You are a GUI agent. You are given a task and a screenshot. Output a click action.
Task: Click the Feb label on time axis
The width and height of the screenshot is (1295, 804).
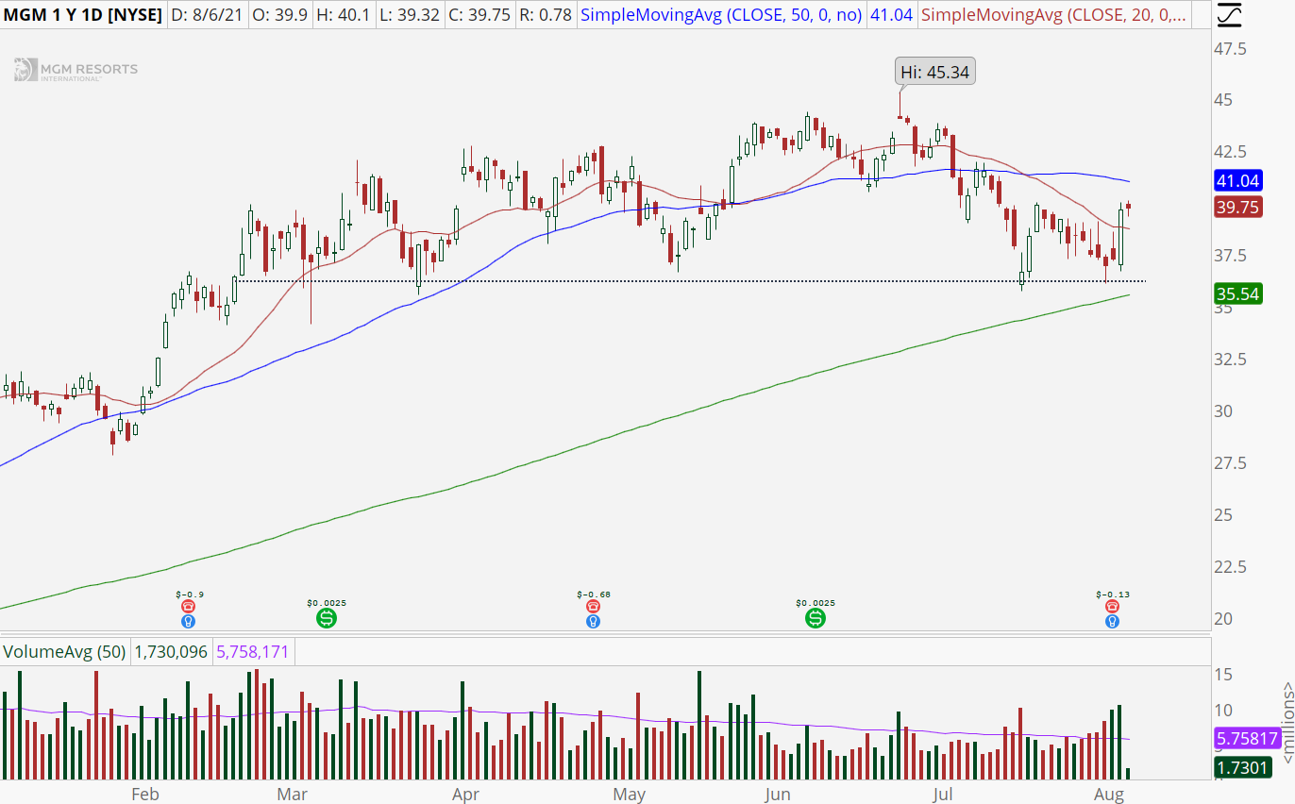[x=144, y=795]
